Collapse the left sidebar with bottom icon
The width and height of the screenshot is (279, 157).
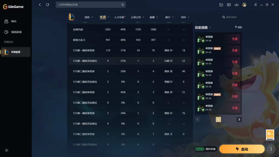pyautogui.click(x=7, y=150)
